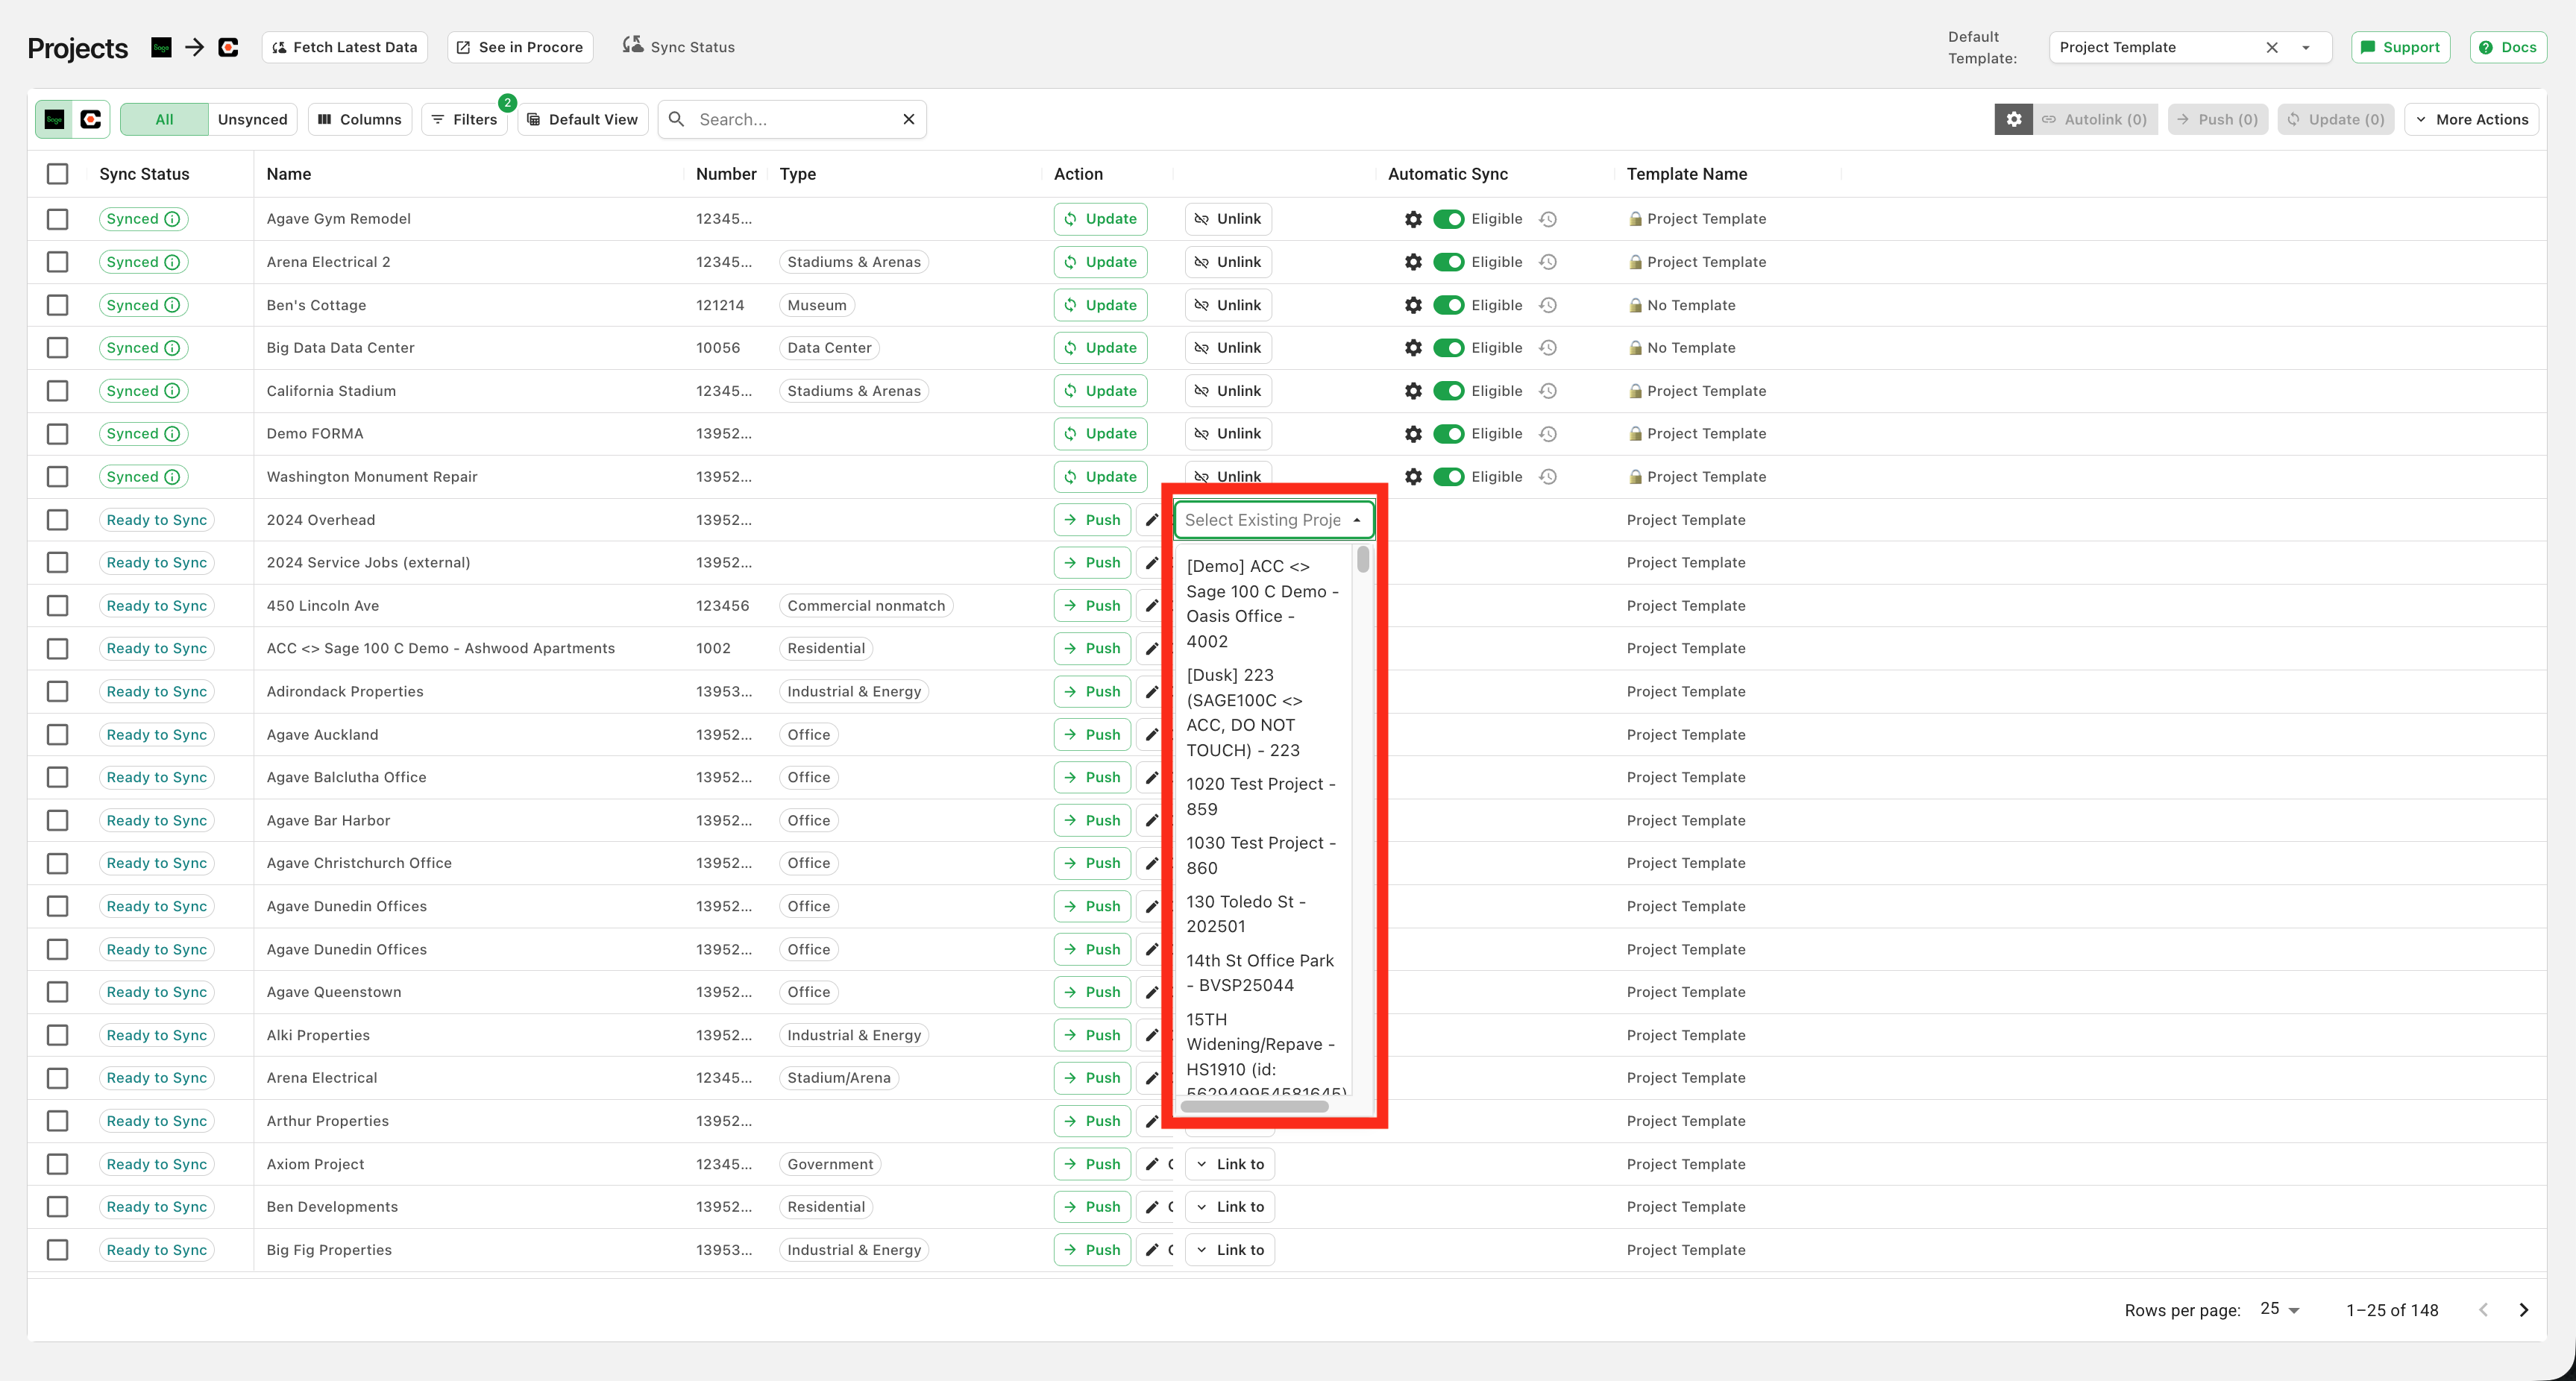Screen dimensions: 2576x1381
Task: Clear the Default Template selection
Action: coord(2271,47)
